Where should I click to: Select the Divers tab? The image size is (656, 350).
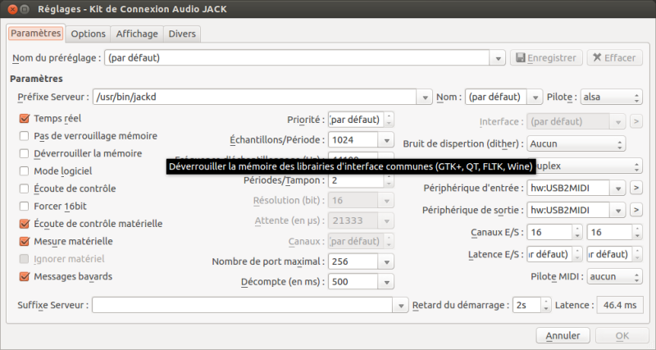182,34
